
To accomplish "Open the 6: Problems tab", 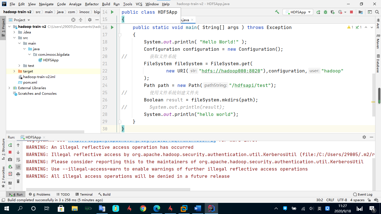I will pos(39,194).
